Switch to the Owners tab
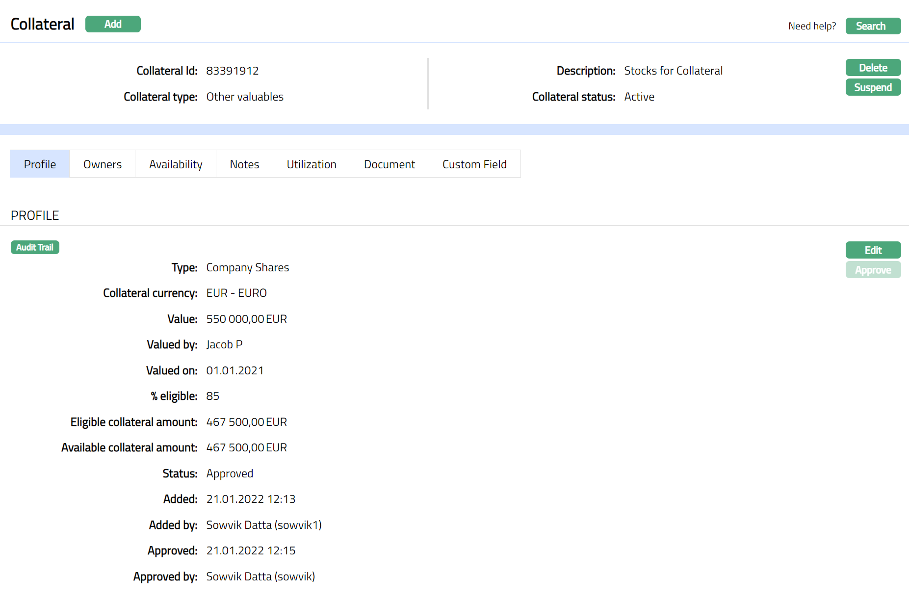 tap(103, 164)
